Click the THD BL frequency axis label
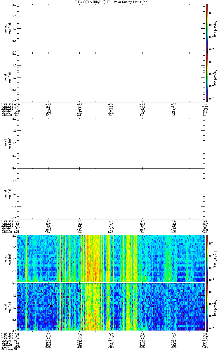The image size is (219, 351). (8, 143)
